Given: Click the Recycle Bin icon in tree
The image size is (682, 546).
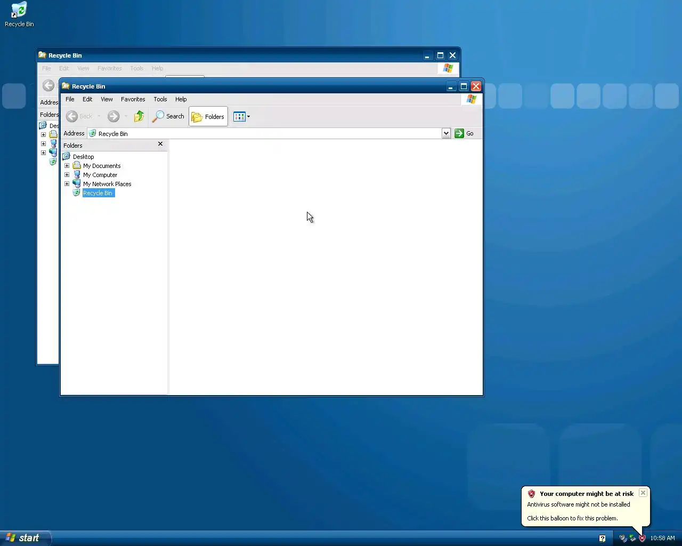Looking at the screenshot, I should point(77,193).
